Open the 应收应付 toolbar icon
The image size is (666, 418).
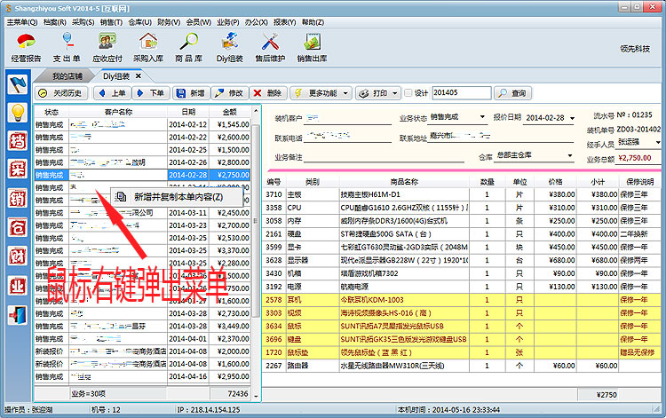pos(107,47)
